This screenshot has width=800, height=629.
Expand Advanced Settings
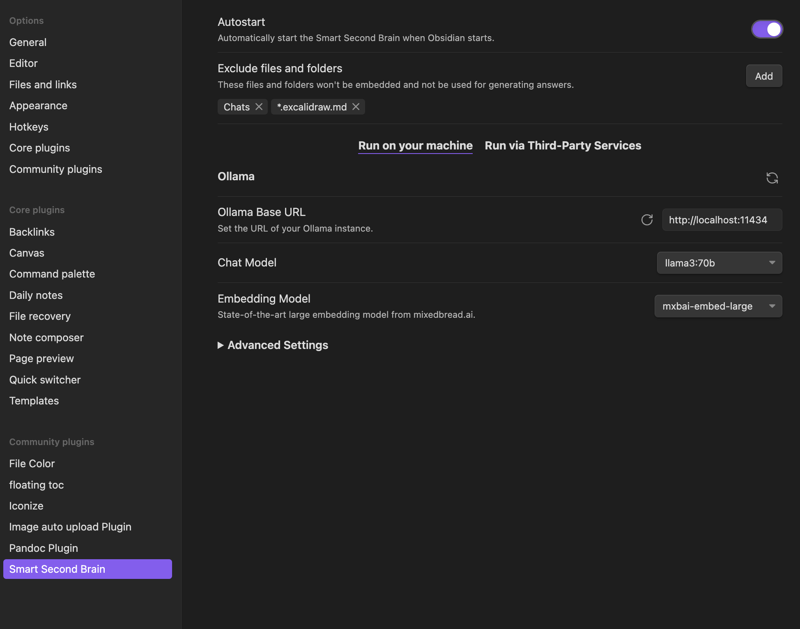coord(273,345)
